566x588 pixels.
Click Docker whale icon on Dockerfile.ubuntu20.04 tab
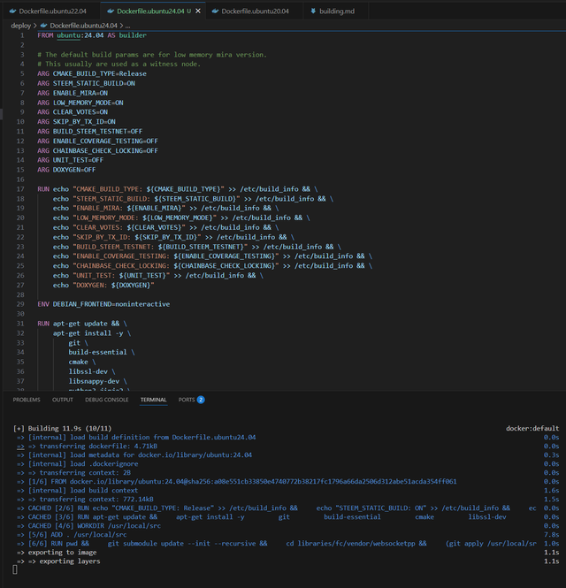[x=215, y=11]
